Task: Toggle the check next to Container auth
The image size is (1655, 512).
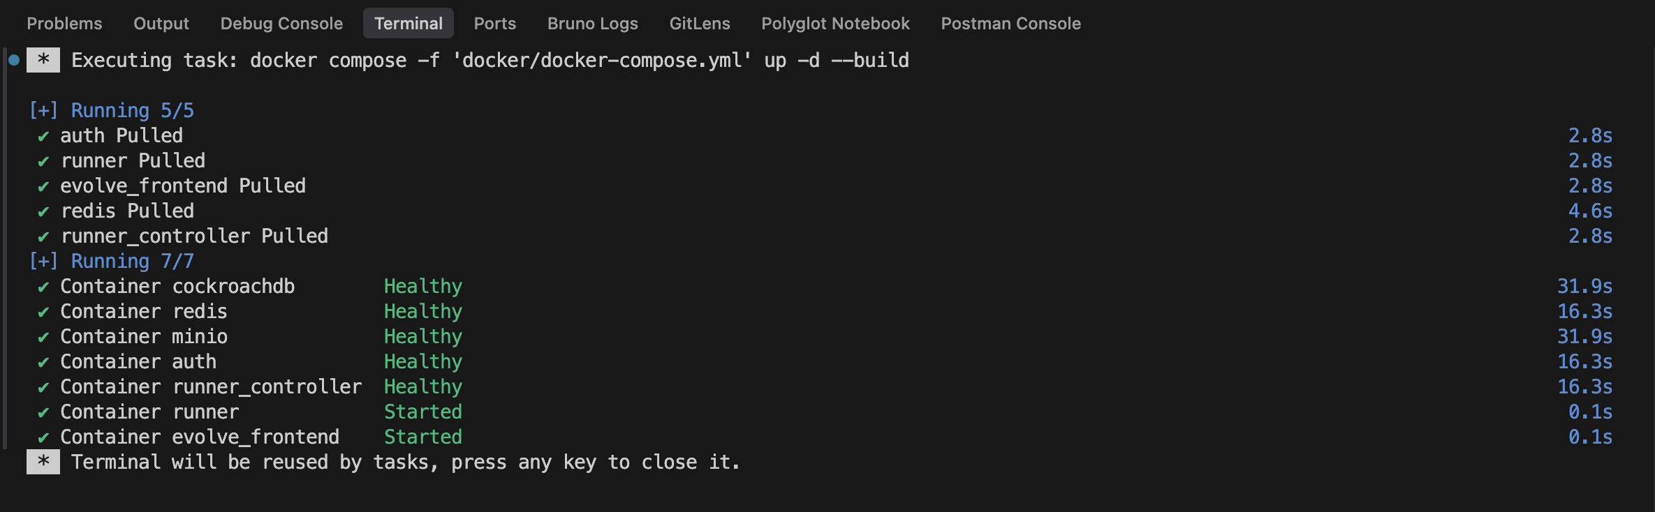Action: [43, 361]
